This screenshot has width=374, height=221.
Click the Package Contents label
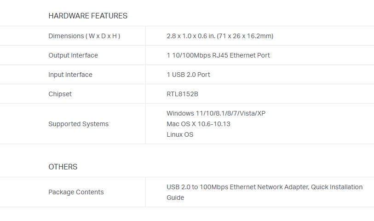[76, 192]
